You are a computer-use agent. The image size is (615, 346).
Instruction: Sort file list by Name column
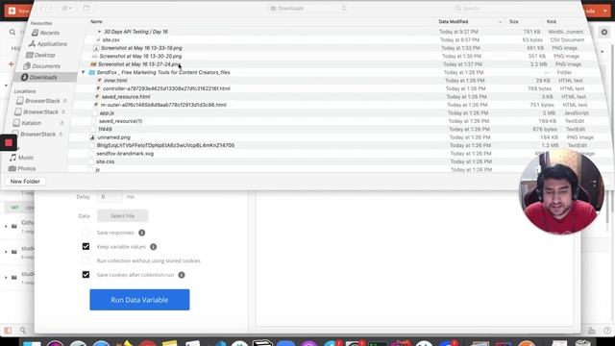click(96, 21)
